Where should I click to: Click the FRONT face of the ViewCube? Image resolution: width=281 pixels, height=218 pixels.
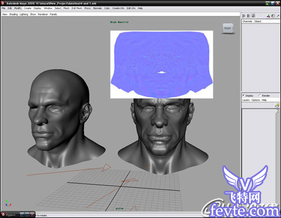coord(228,28)
